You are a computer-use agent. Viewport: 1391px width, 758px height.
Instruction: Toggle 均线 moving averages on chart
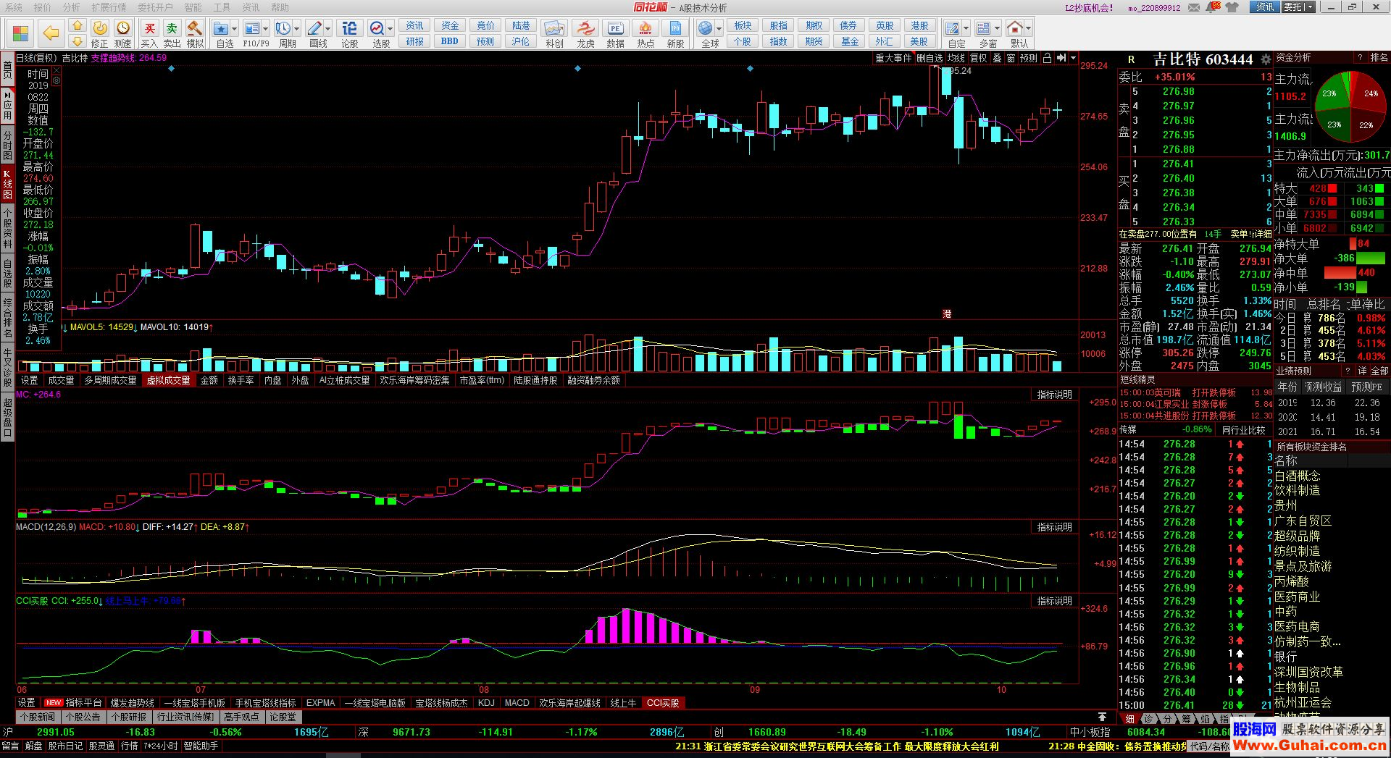tap(956, 58)
